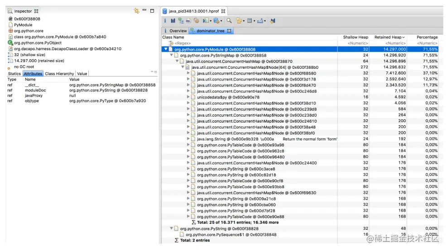Expand ConcurrentHashMap$Node @ 0x600f68580
The height and width of the screenshot is (251, 447).
click(x=188, y=73)
